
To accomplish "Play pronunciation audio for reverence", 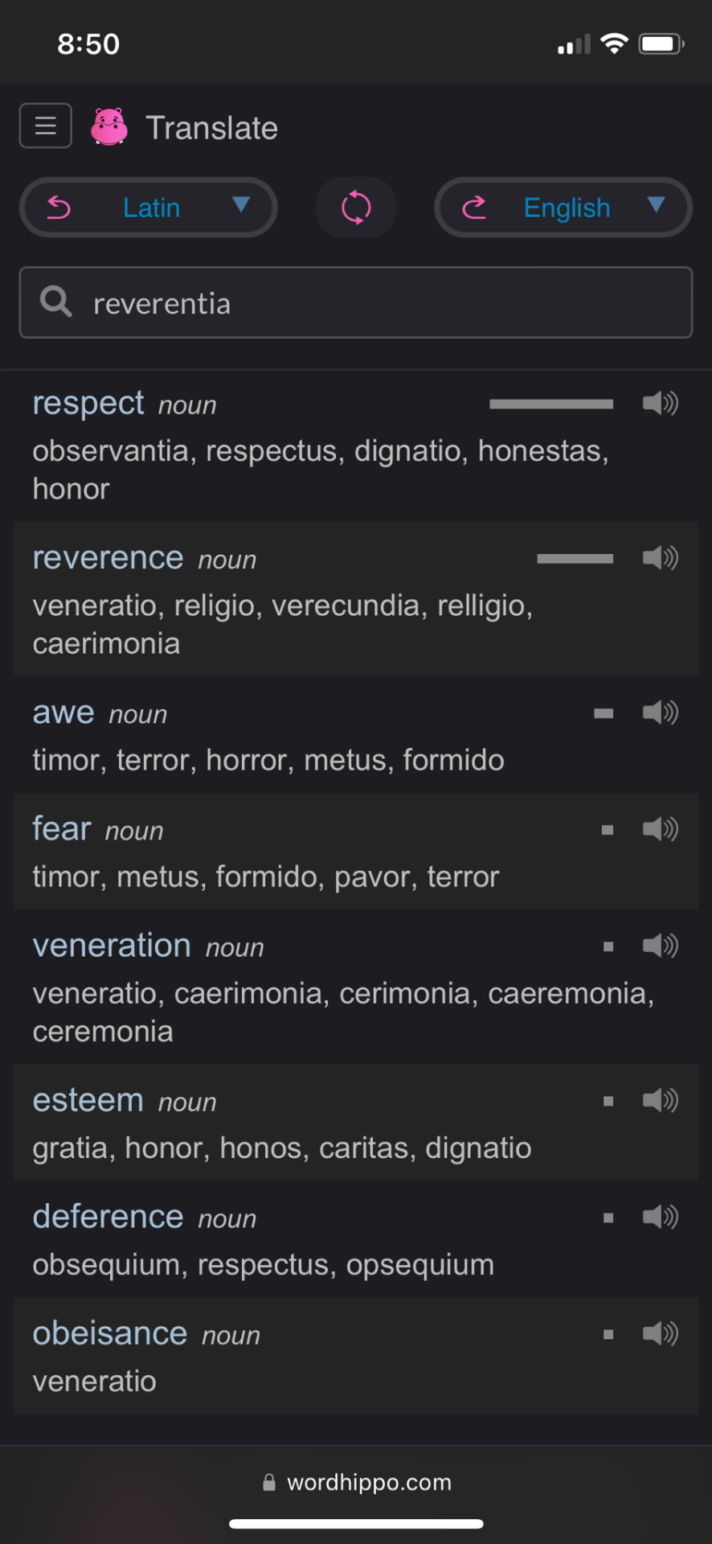I will click(x=661, y=557).
